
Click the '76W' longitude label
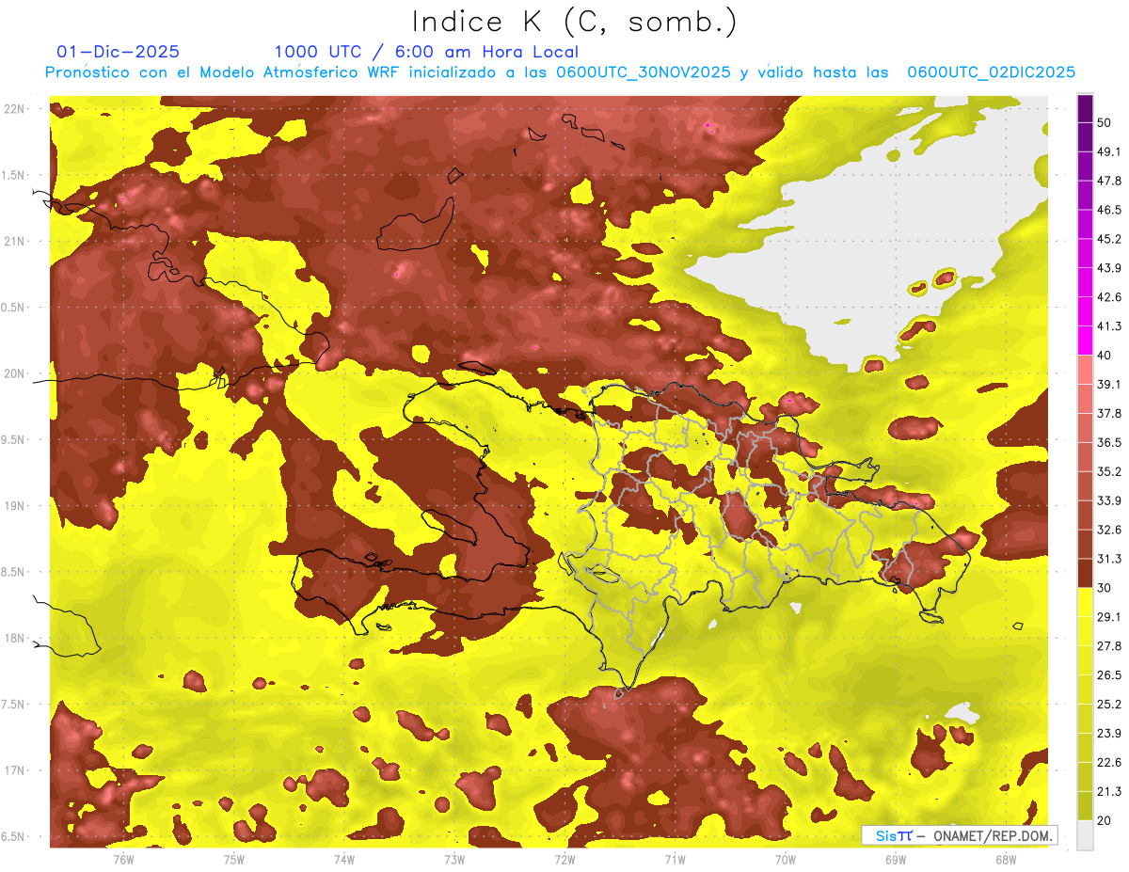pos(123,860)
